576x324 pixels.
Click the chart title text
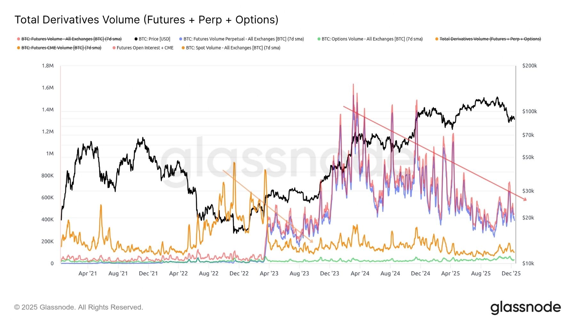147,20
